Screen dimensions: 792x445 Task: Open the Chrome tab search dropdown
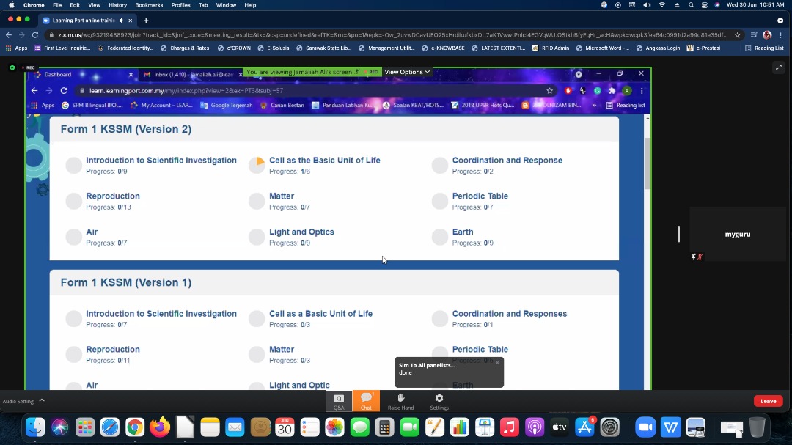[780, 21]
